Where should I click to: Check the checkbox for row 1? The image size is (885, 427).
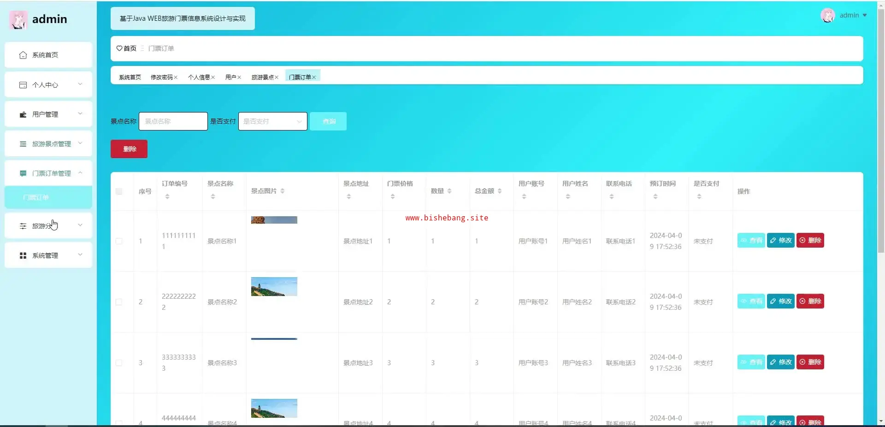point(119,241)
